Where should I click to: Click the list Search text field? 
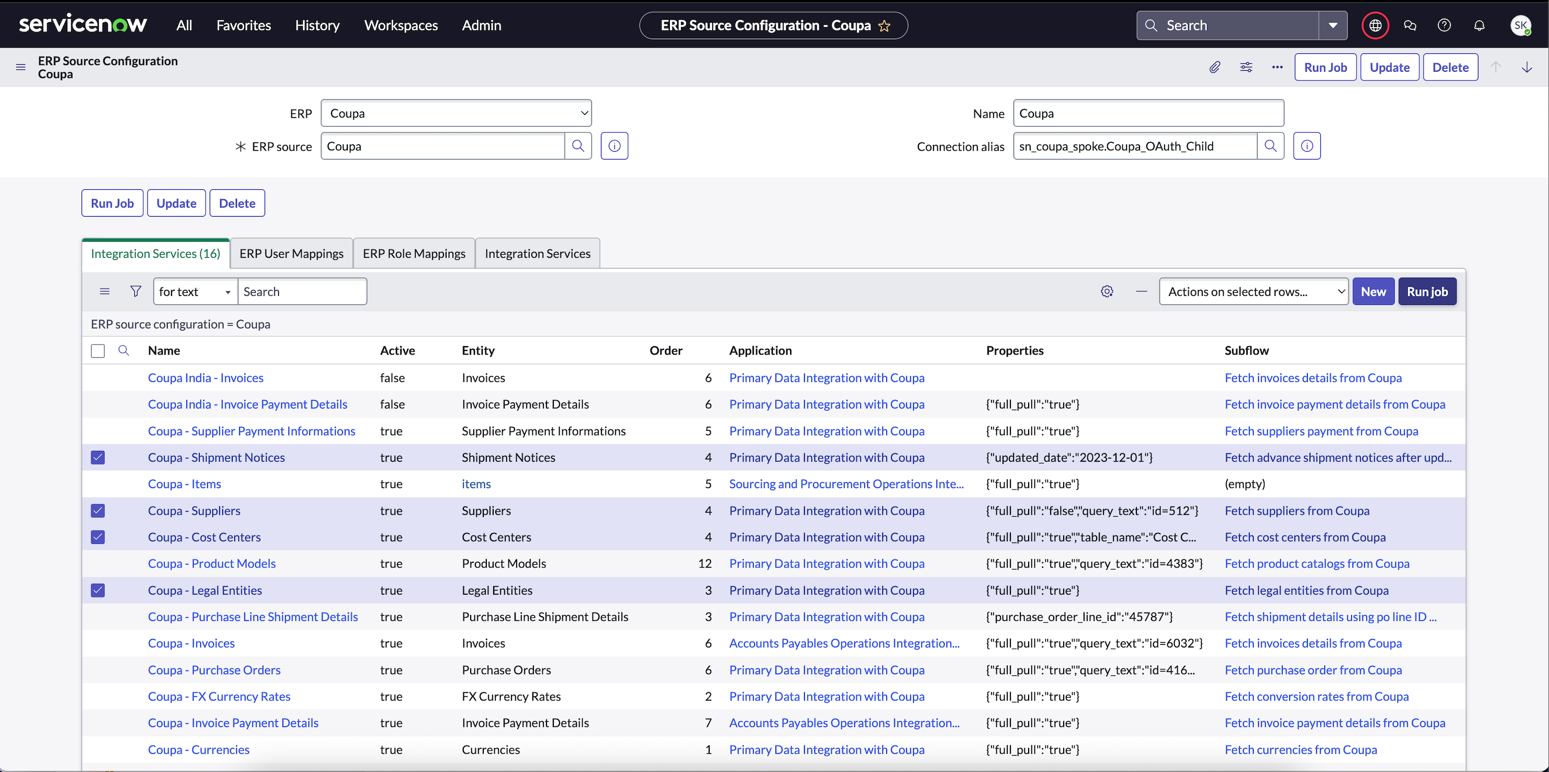coord(302,292)
